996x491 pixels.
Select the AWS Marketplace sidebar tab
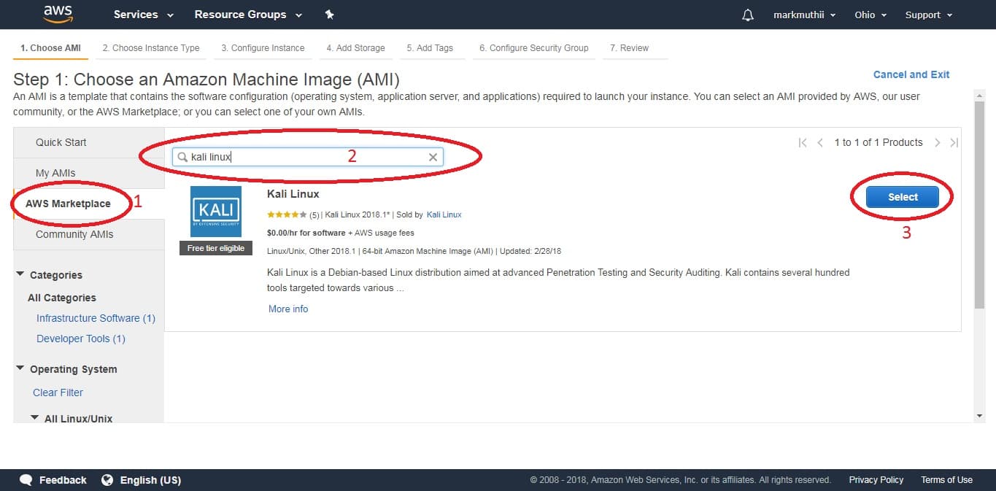89,204
